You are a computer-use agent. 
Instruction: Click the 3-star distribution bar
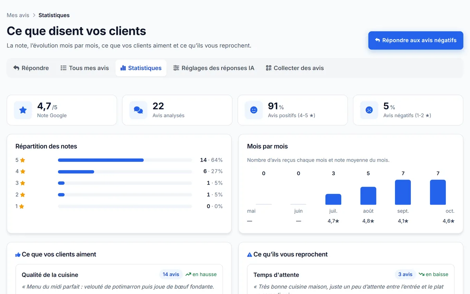pos(125,183)
